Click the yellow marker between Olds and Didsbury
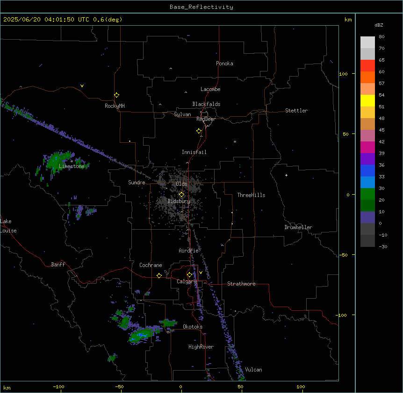The height and width of the screenshot is (393, 403). (181, 195)
